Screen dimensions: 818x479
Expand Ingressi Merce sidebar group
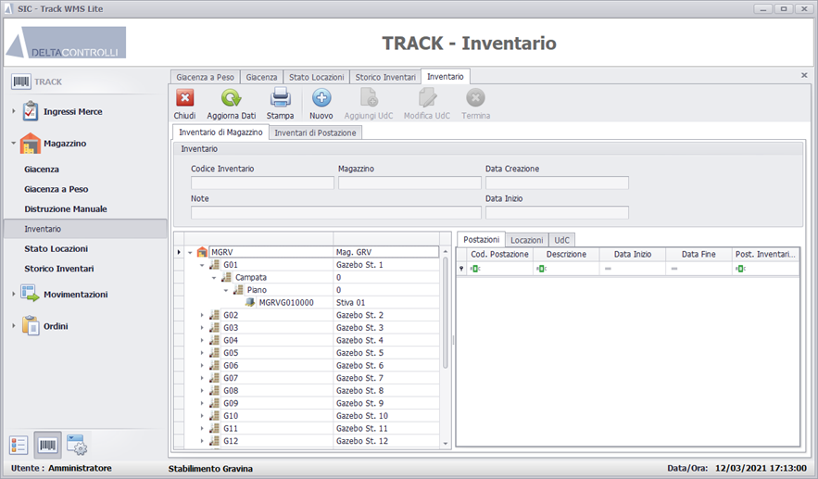14,111
